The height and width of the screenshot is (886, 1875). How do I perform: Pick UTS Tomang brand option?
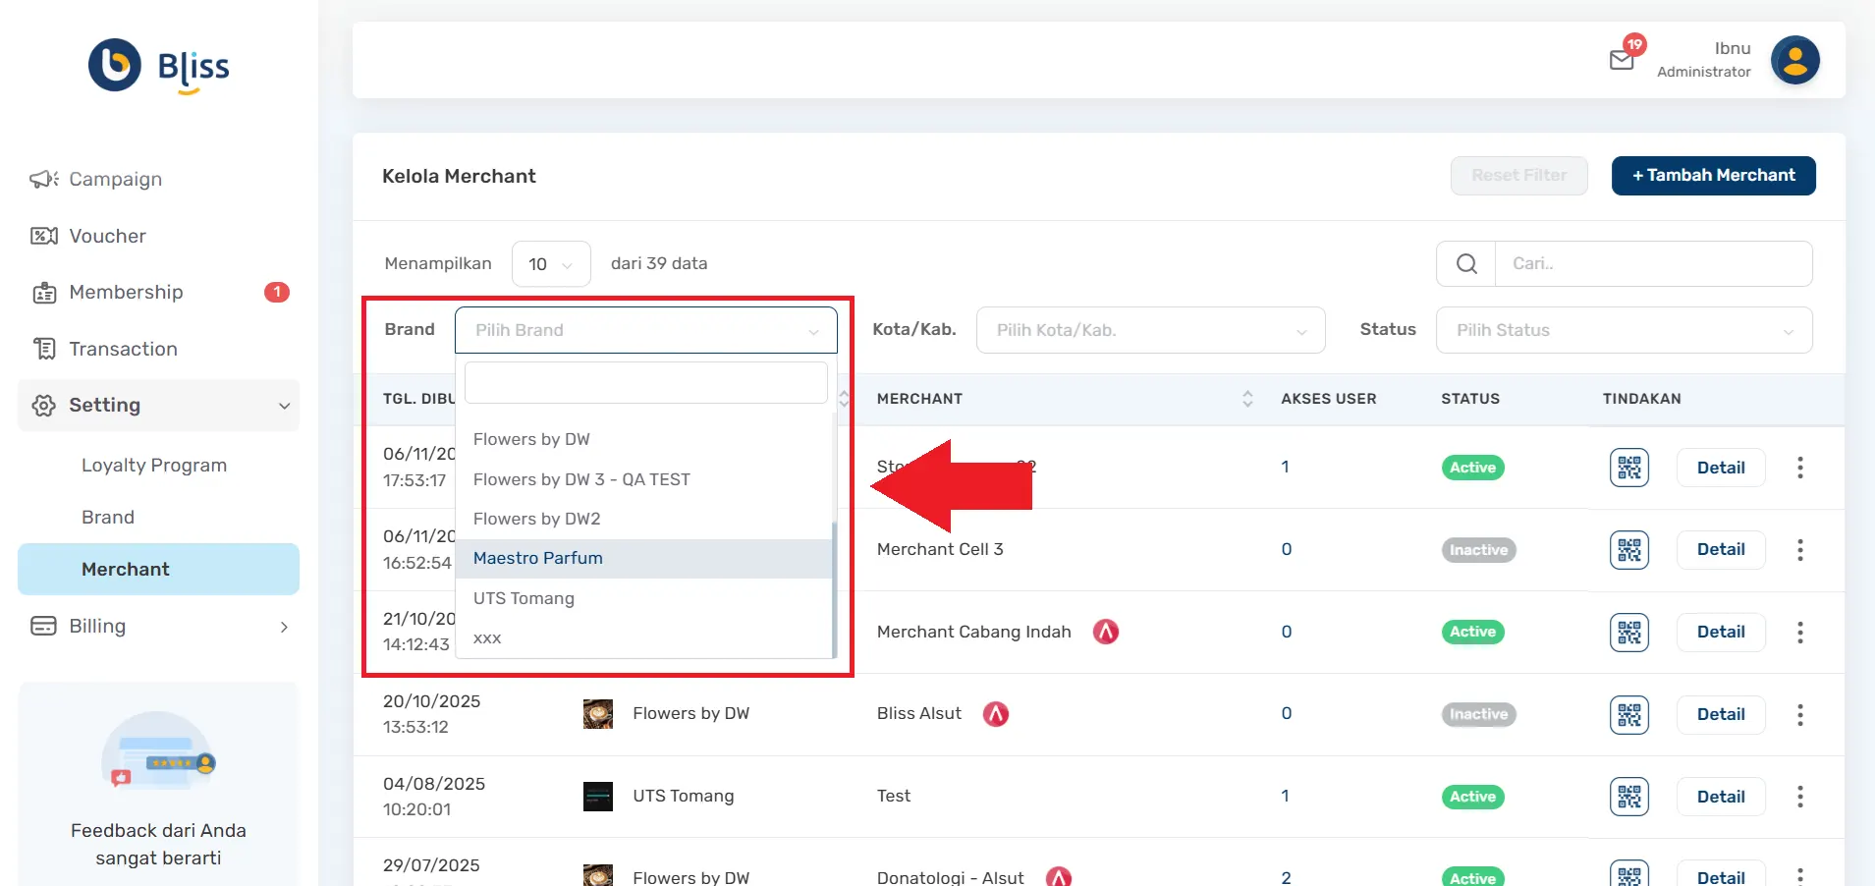click(524, 598)
